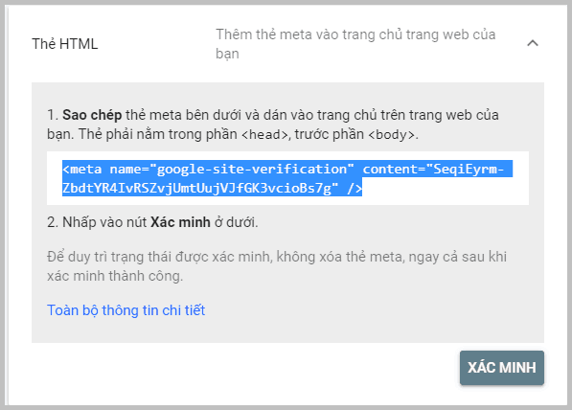This screenshot has width=572, height=410.
Task: Click the gray note about keeping meta tag
Action: point(277,266)
